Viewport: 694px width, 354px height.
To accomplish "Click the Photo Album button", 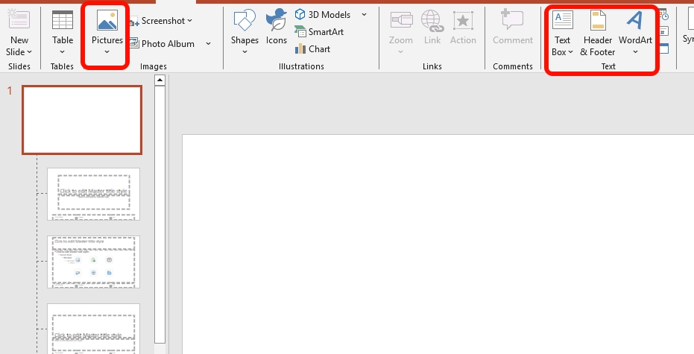I will click(x=162, y=43).
